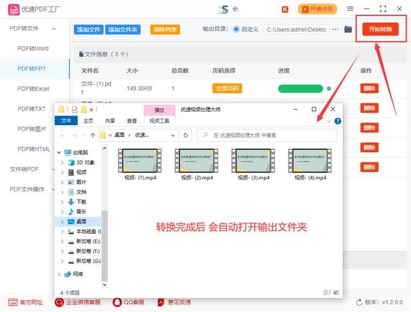The height and width of the screenshot is (312, 411).
Task: Select PDF转HTML in sidebar
Action: [34, 149]
